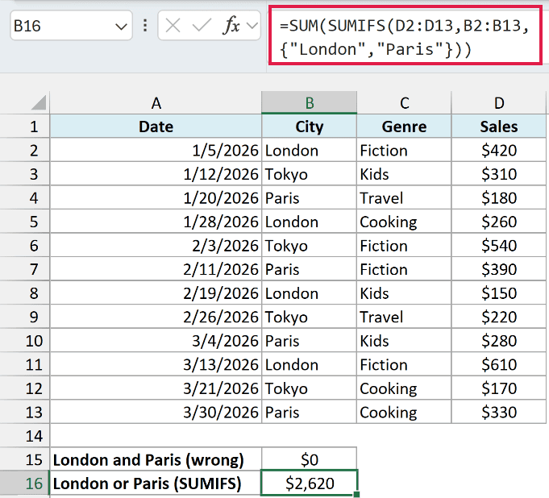Click the Genre header cell
The height and width of the screenshot is (498, 549).
point(404,127)
